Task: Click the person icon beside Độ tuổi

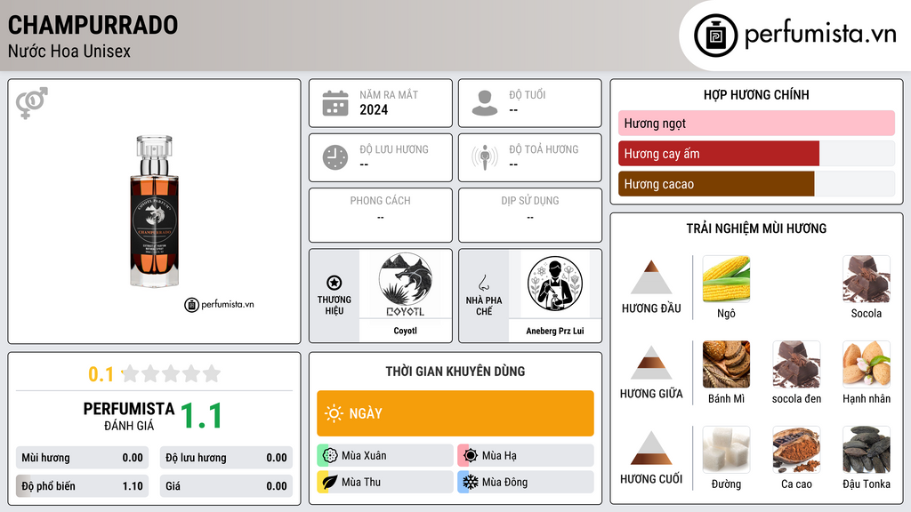Action: tap(485, 103)
